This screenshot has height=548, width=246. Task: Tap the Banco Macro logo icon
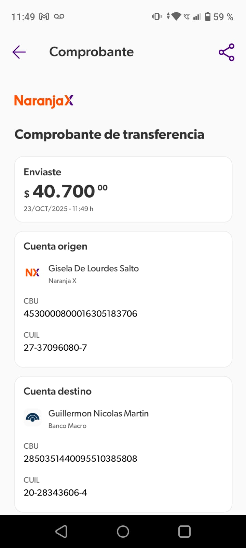pos(32,418)
